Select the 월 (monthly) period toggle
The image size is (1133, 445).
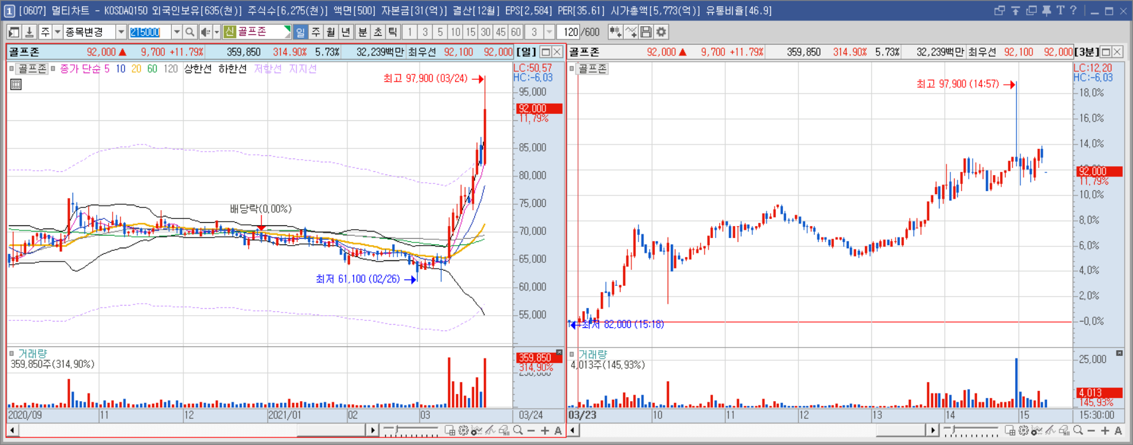[330, 32]
